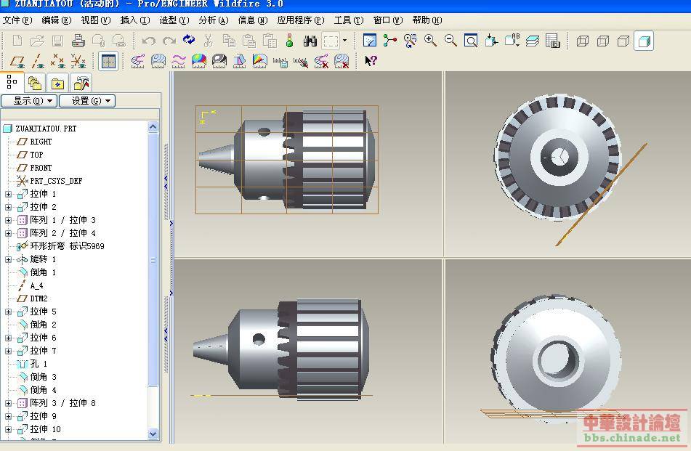Screen dimensions: 691x451
Task: Toggle datum planes display
Action: pos(17,62)
